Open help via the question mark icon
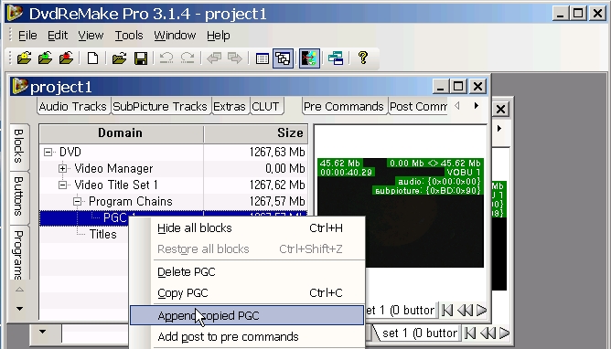The height and width of the screenshot is (349, 611). pyautogui.click(x=363, y=58)
